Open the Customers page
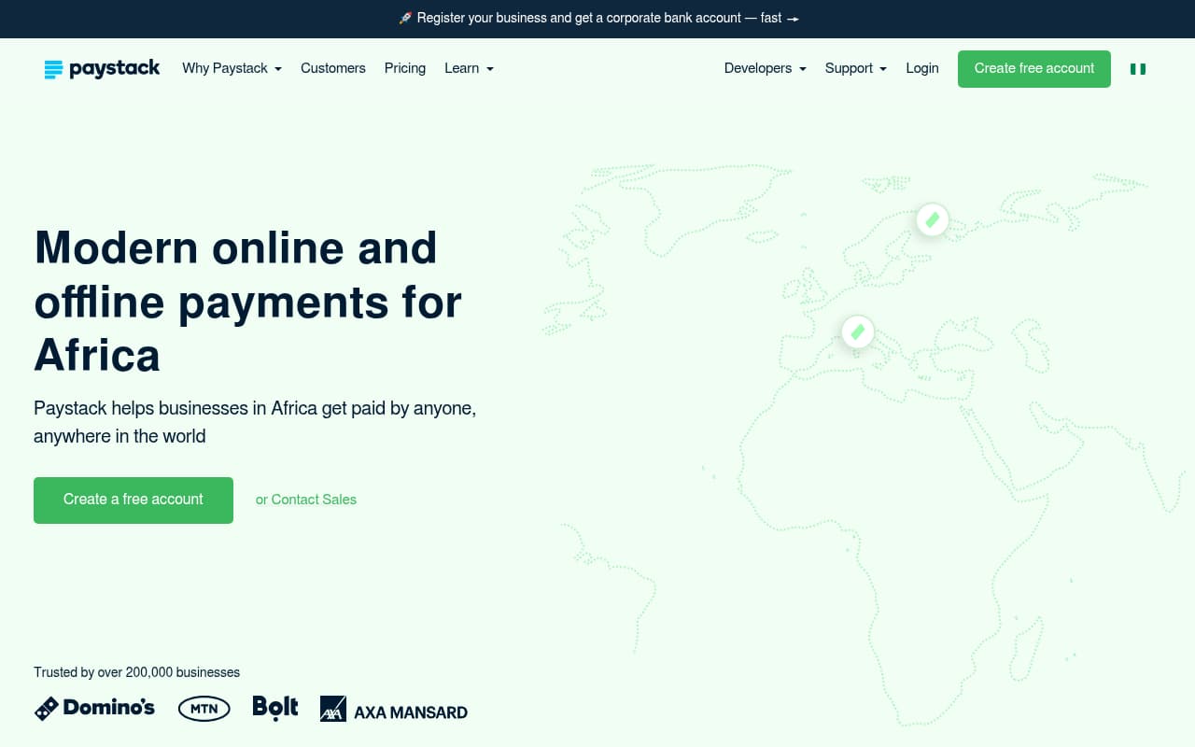 [333, 68]
